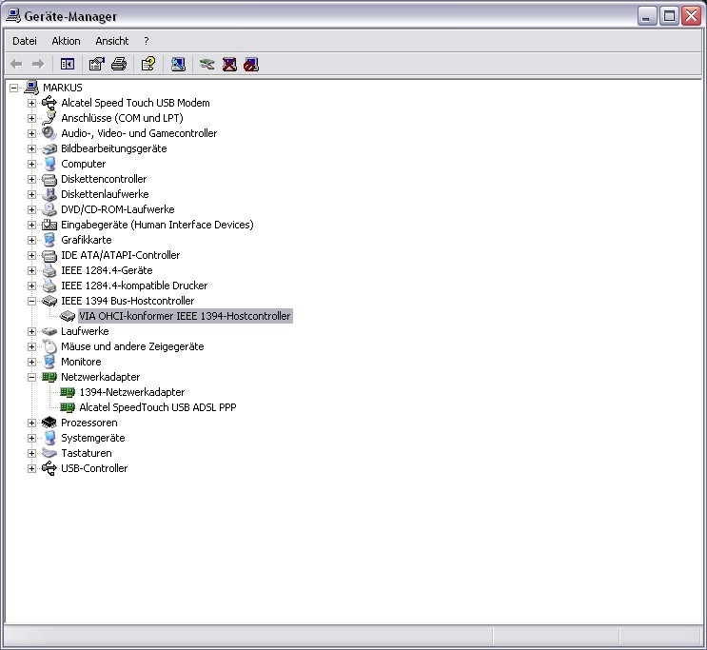Click the Print toolbar icon

click(119, 64)
